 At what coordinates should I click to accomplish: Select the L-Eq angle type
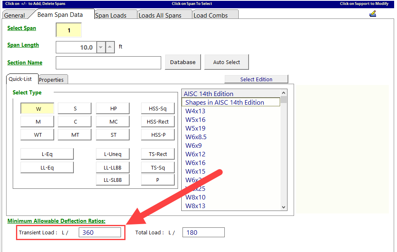tap(47, 154)
